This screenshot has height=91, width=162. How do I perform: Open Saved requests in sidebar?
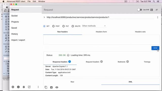click(26, 28)
